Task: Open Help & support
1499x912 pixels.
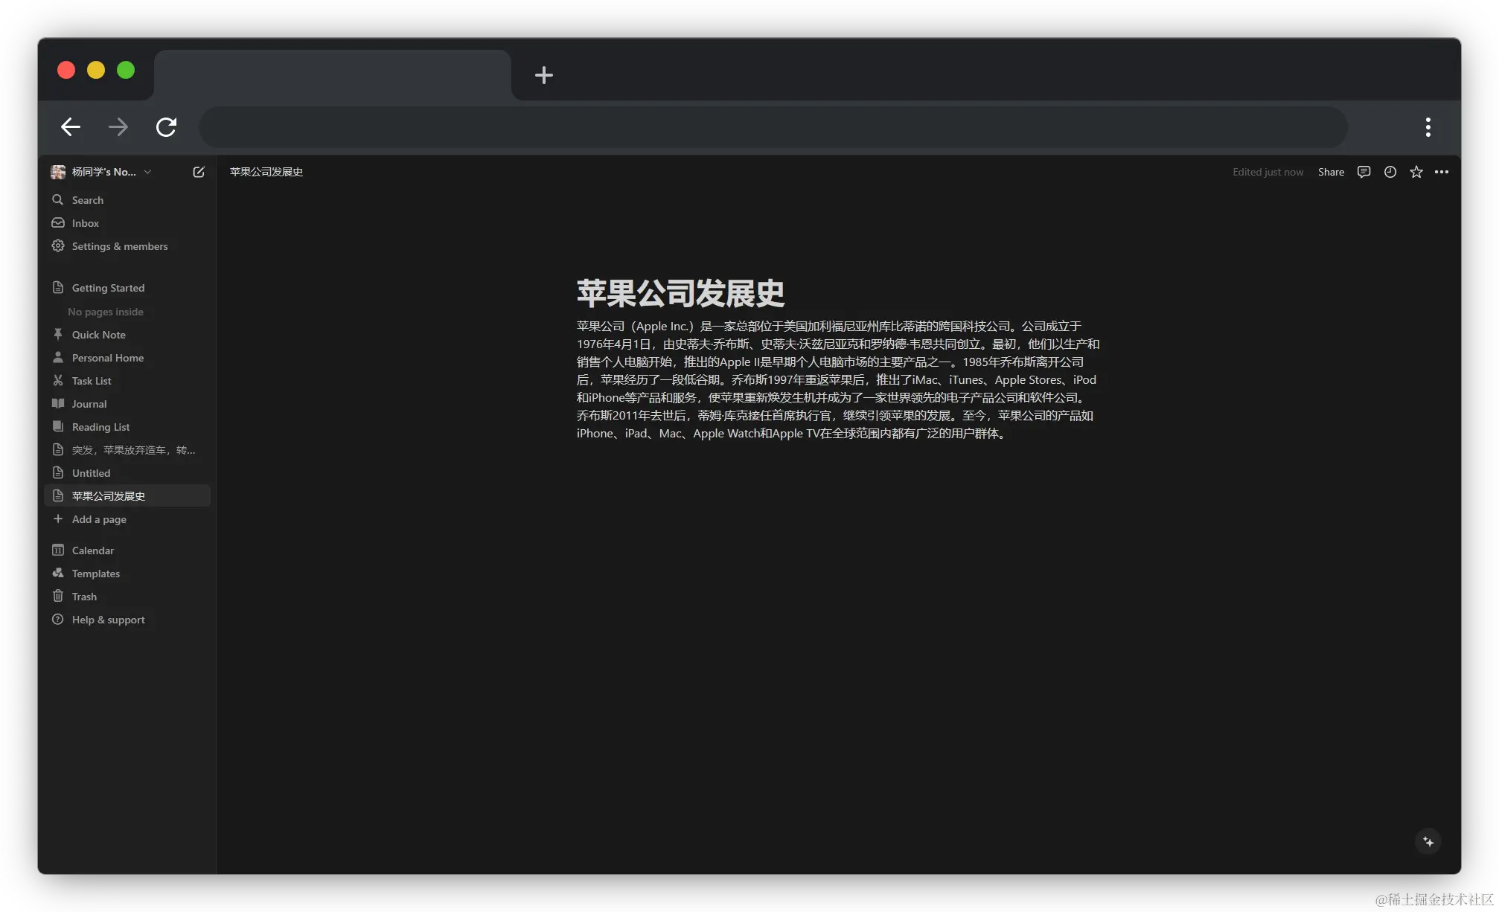Action: coord(127,620)
